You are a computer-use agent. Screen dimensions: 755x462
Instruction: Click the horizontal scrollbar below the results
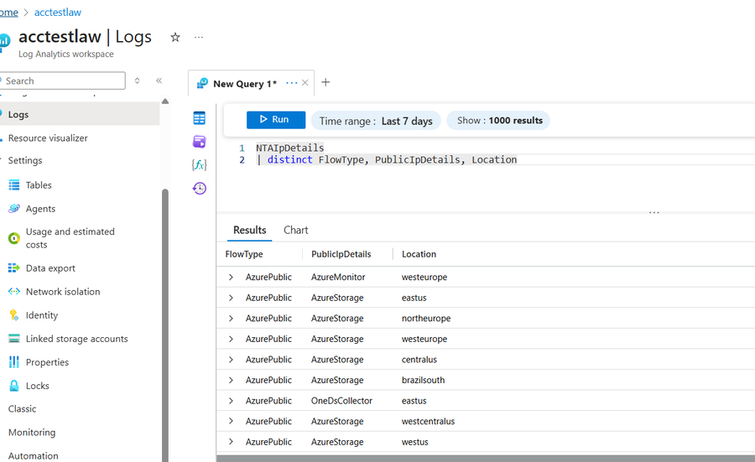pos(486,459)
